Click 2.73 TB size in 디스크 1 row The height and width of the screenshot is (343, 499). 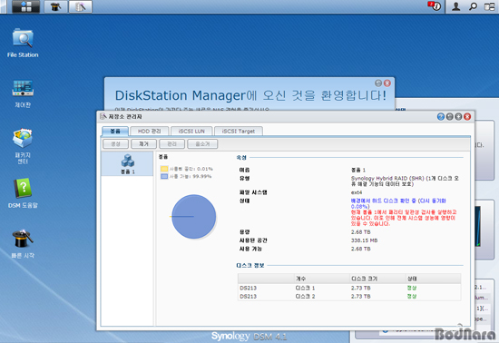(x=360, y=288)
